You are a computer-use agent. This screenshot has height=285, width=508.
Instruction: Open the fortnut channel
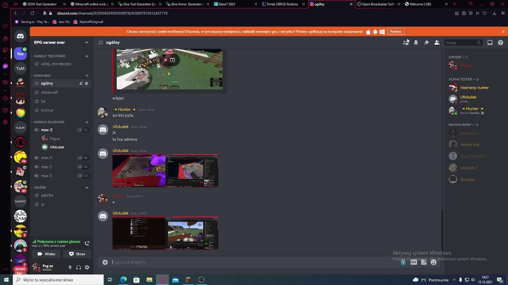tap(62, 110)
